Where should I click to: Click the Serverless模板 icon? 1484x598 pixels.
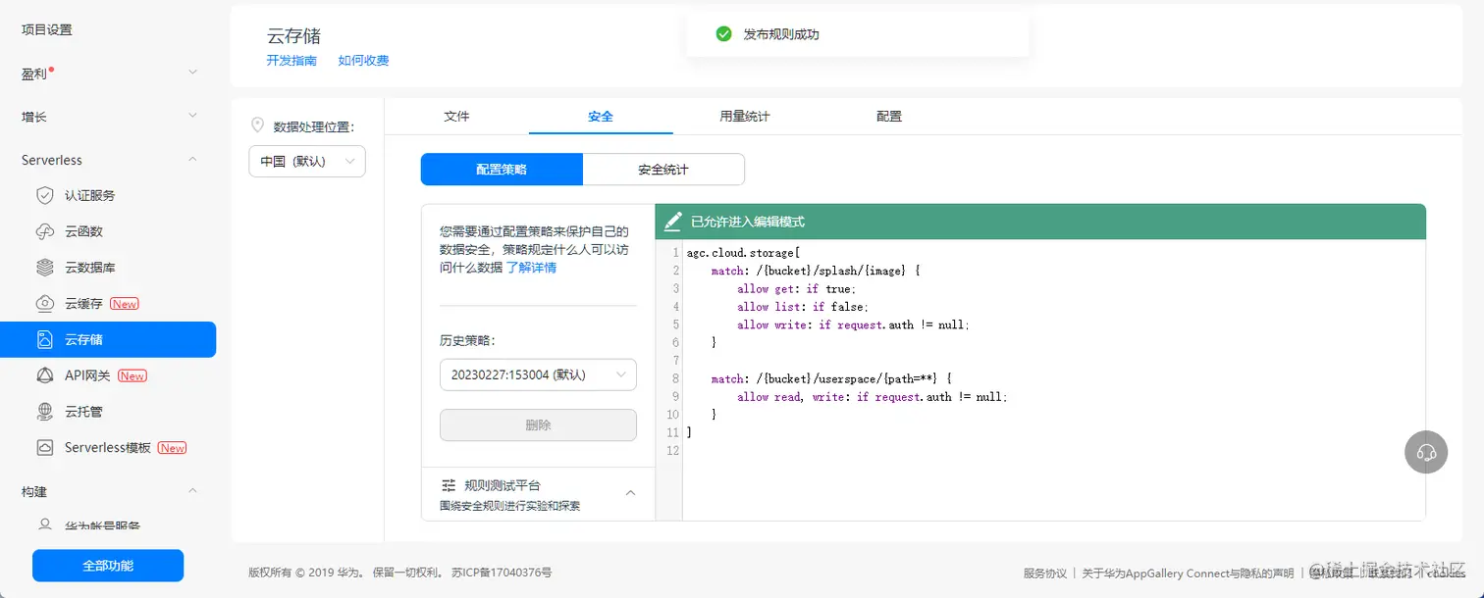tap(44, 448)
